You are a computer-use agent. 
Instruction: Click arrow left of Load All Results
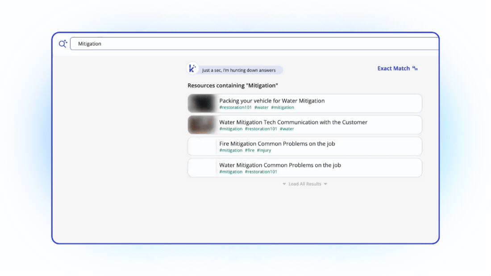[284, 184]
